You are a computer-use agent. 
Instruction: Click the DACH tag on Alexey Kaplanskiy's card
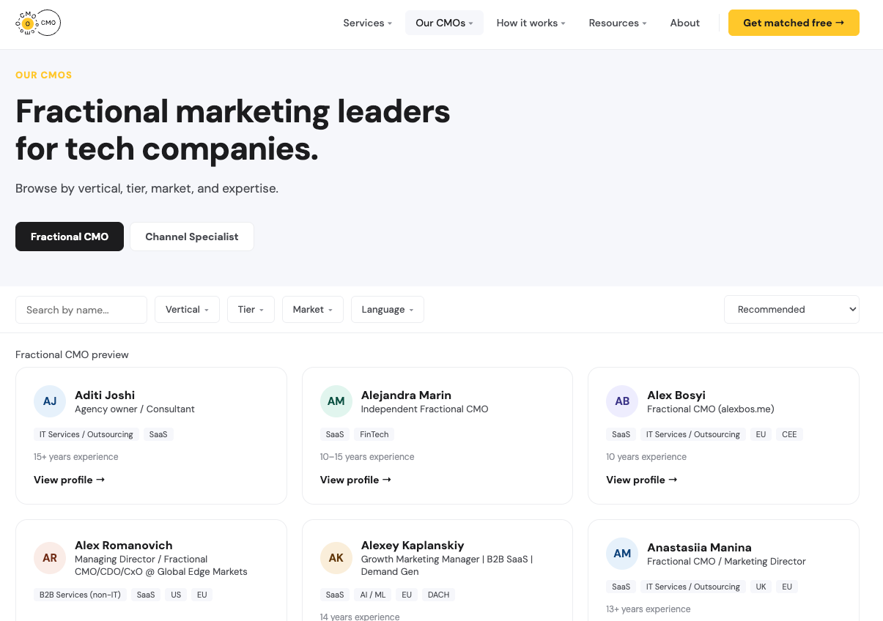[438, 595]
